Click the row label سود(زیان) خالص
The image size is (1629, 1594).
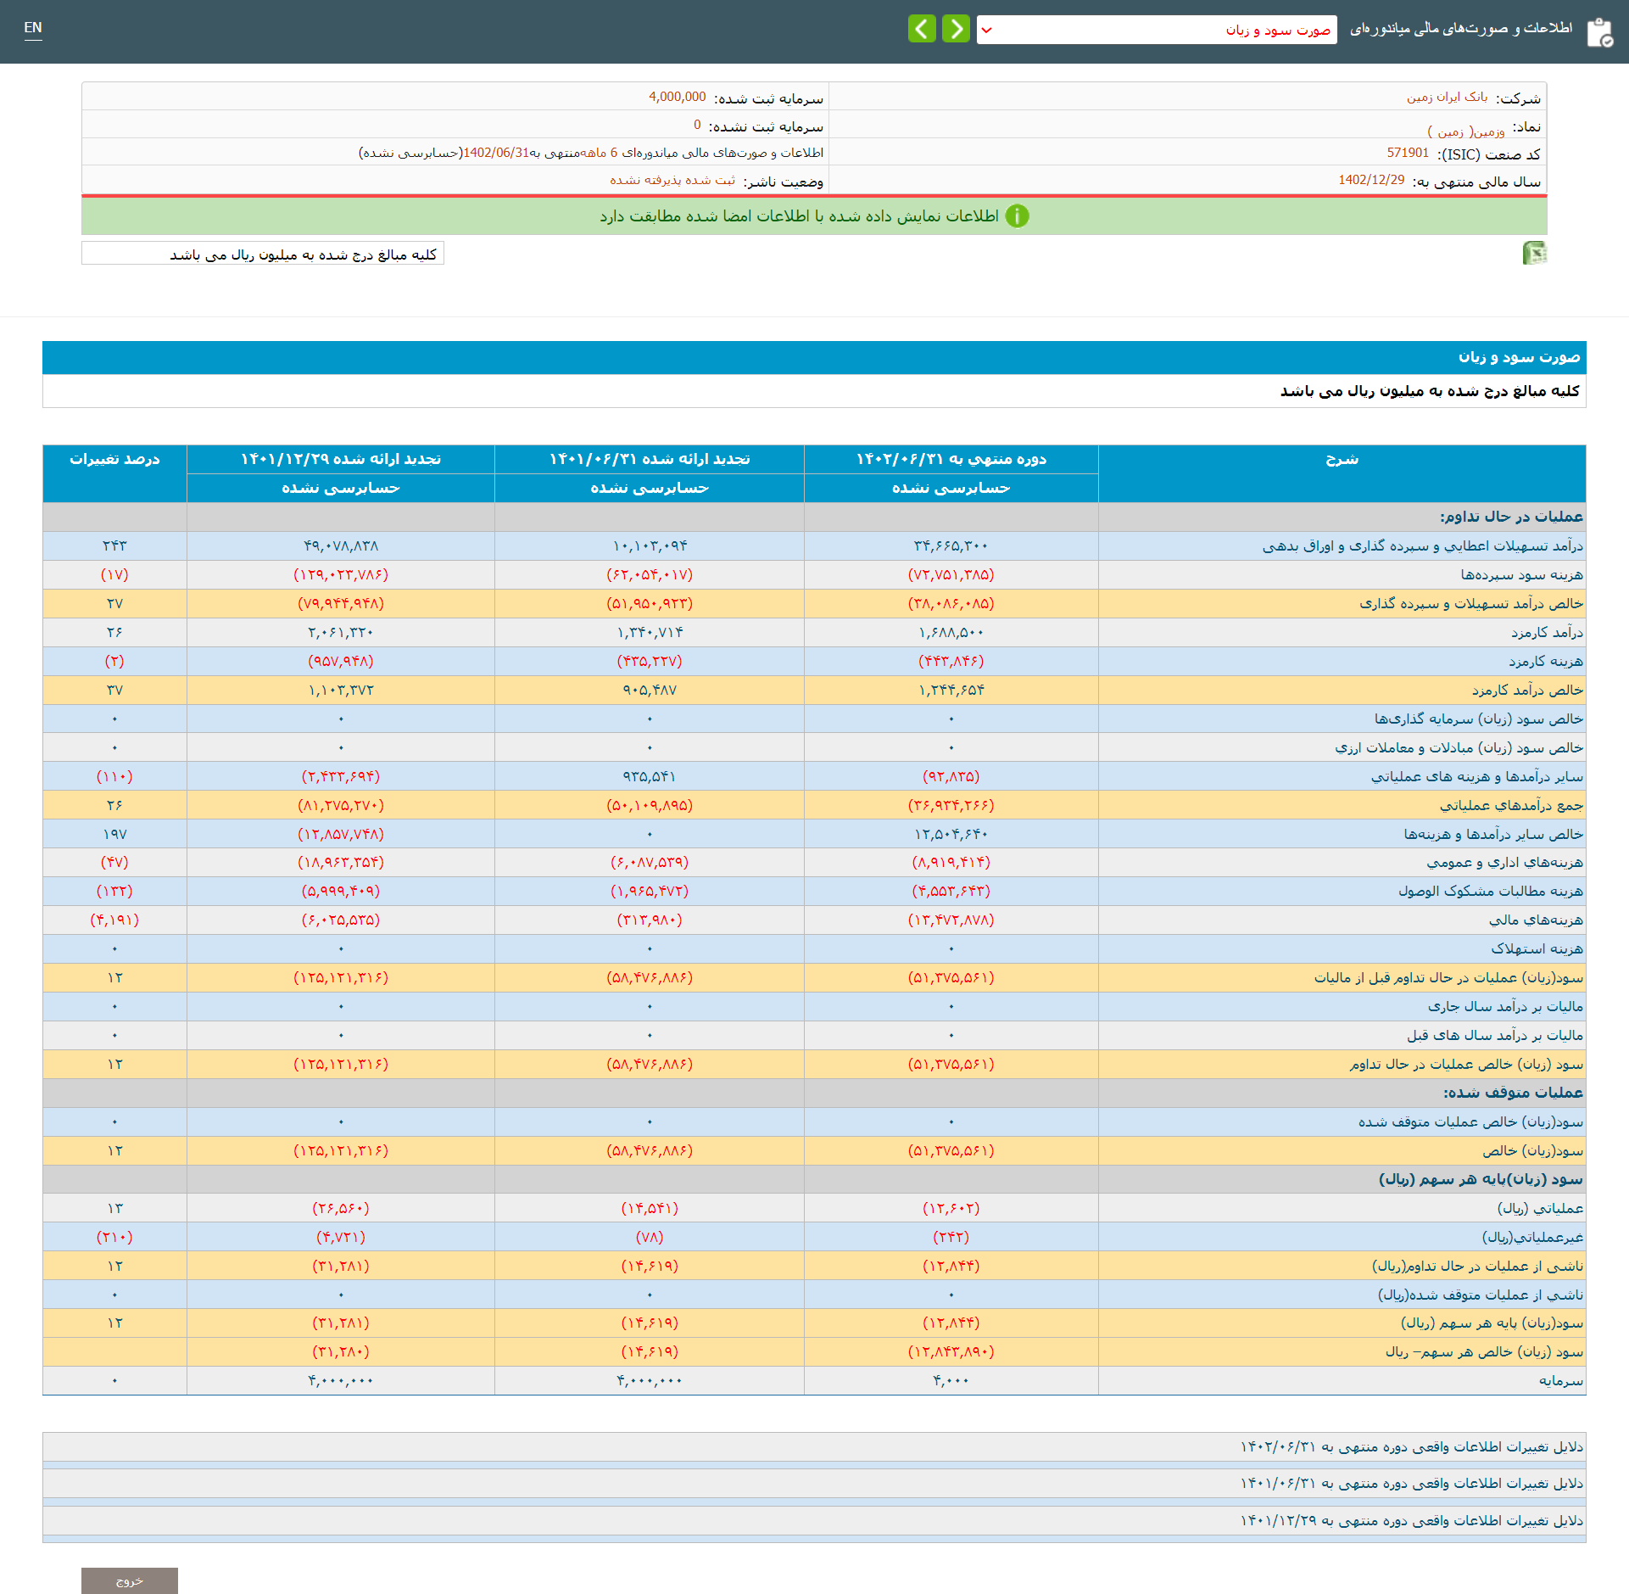tap(1532, 1151)
